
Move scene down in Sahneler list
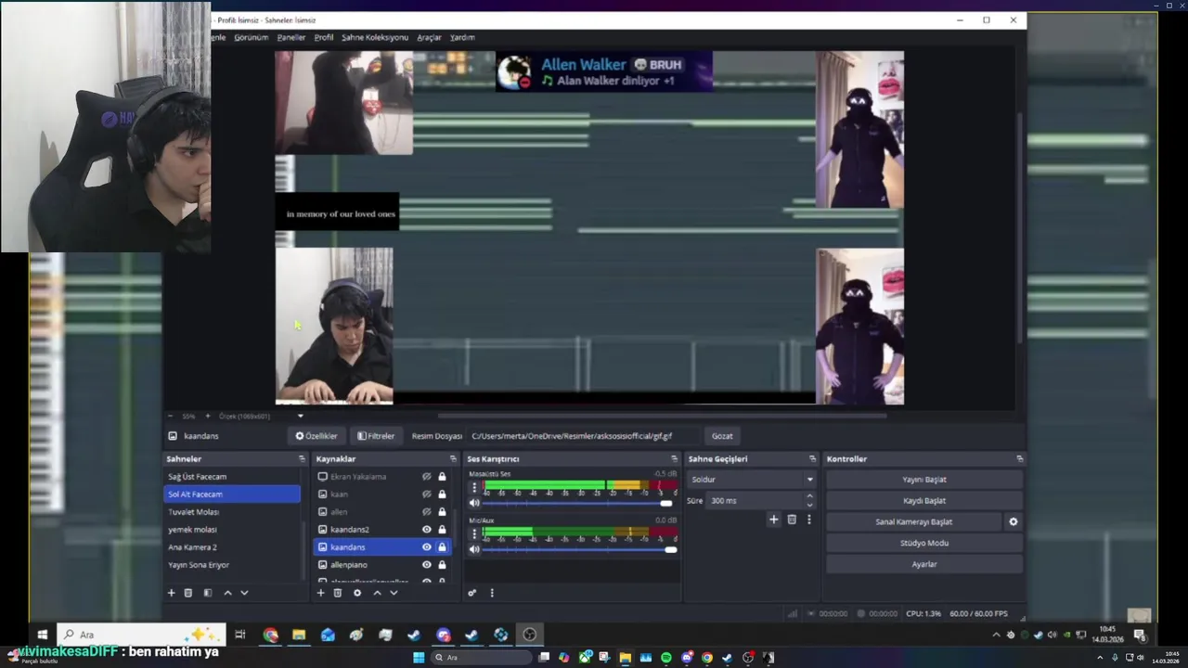click(244, 593)
